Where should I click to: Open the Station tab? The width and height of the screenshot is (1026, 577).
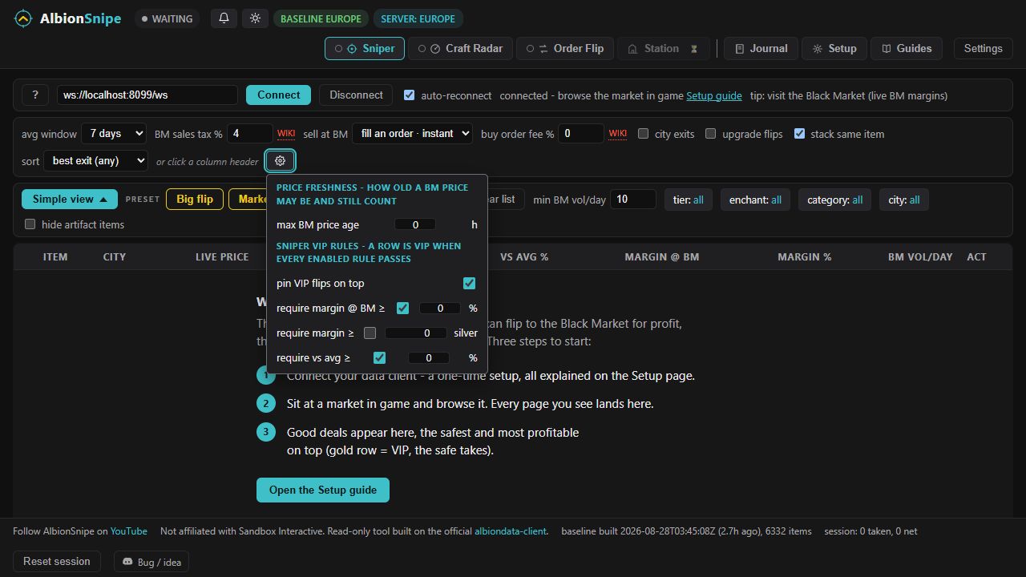pyautogui.click(x=664, y=48)
